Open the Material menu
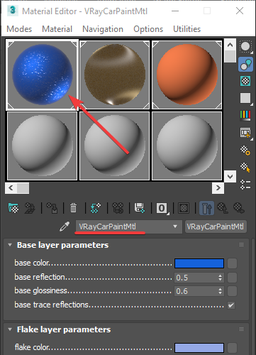Viewport: 256px width, 355px height. 57,29
